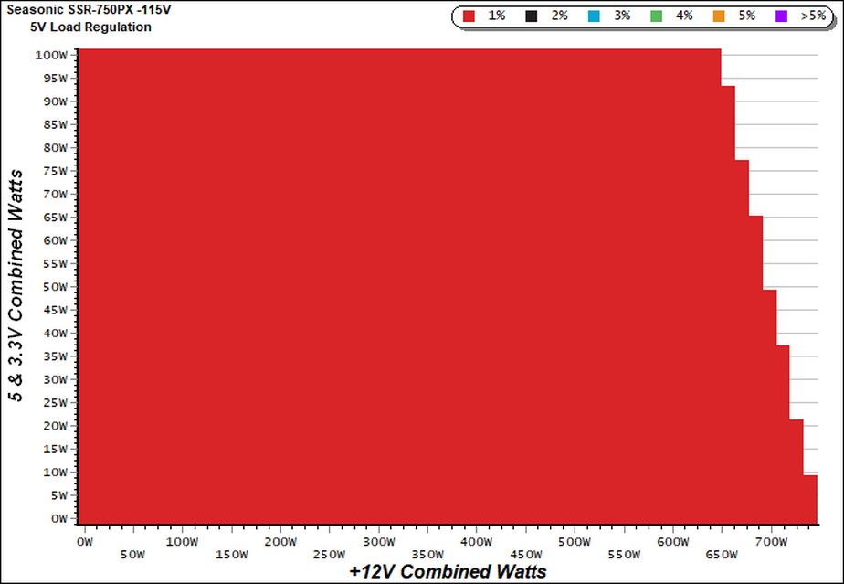Click the black 2% legend swatch
The image size is (844, 584).
(x=532, y=16)
